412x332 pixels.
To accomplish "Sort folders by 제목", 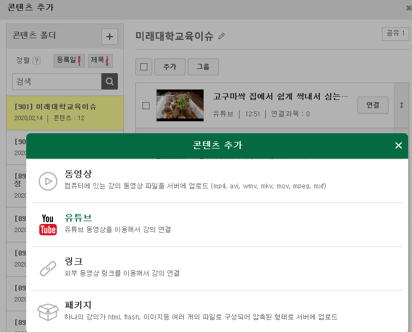I will tap(101, 60).
